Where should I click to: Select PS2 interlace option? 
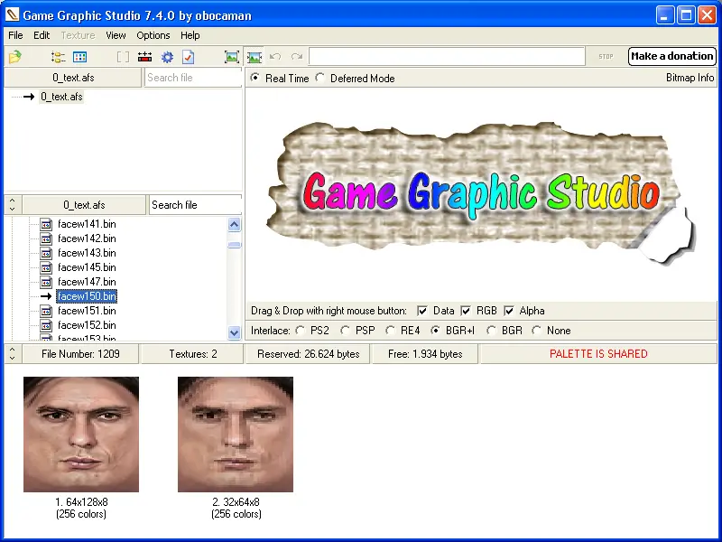point(301,331)
